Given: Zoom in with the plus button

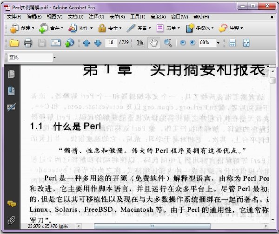Looking at the screenshot, I should (193, 43).
